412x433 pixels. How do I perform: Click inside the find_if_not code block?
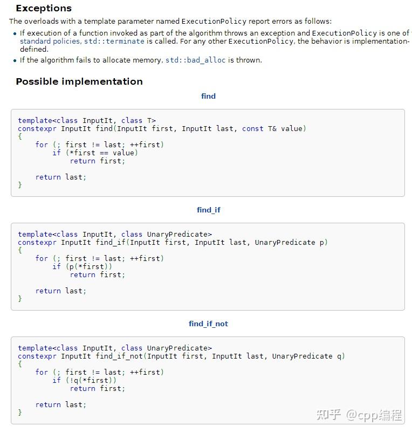tap(208, 380)
